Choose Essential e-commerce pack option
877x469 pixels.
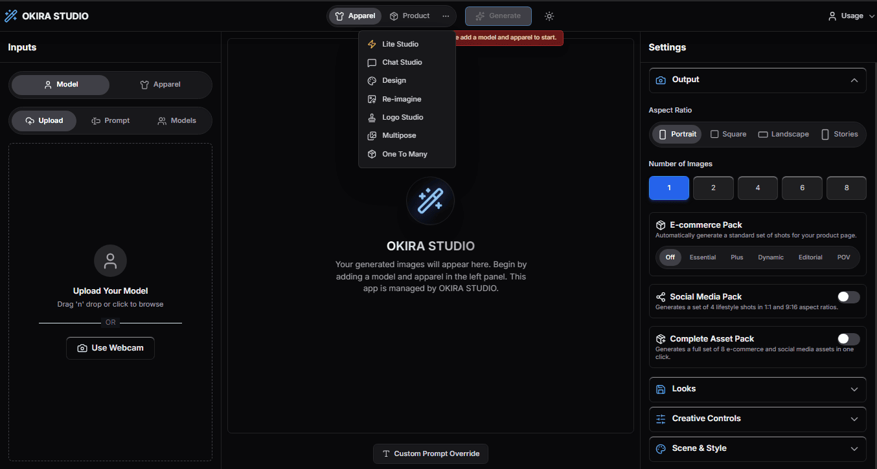703,257
